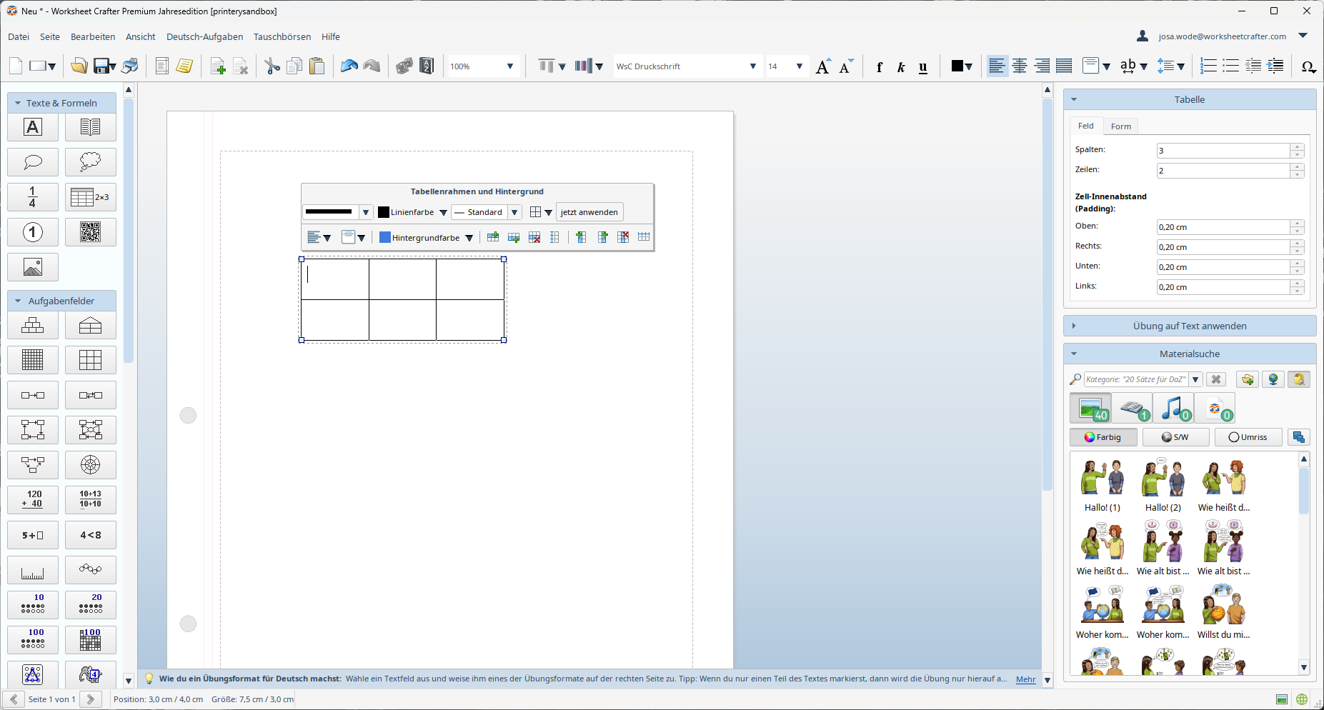Image resolution: width=1324 pixels, height=710 pixels.
Task: Click the blue Hintergrundfarbe swatch
Action: click(384, 238)
